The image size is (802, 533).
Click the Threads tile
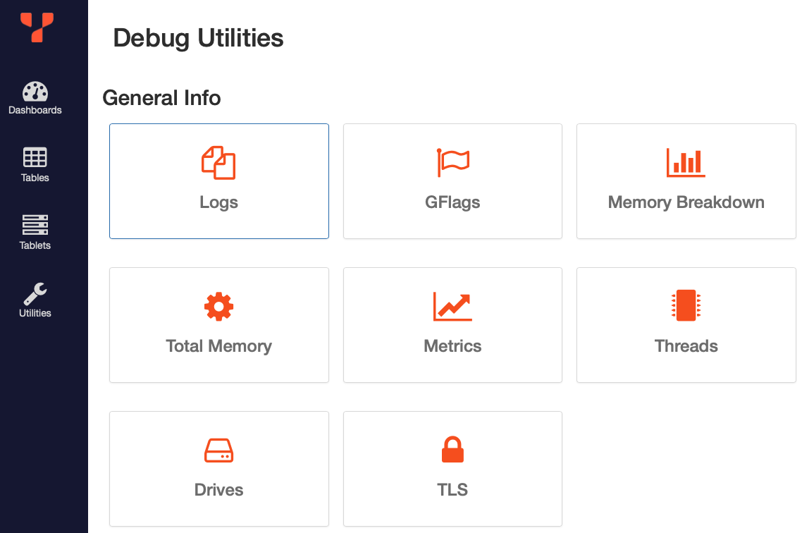(x=686, y=324)
